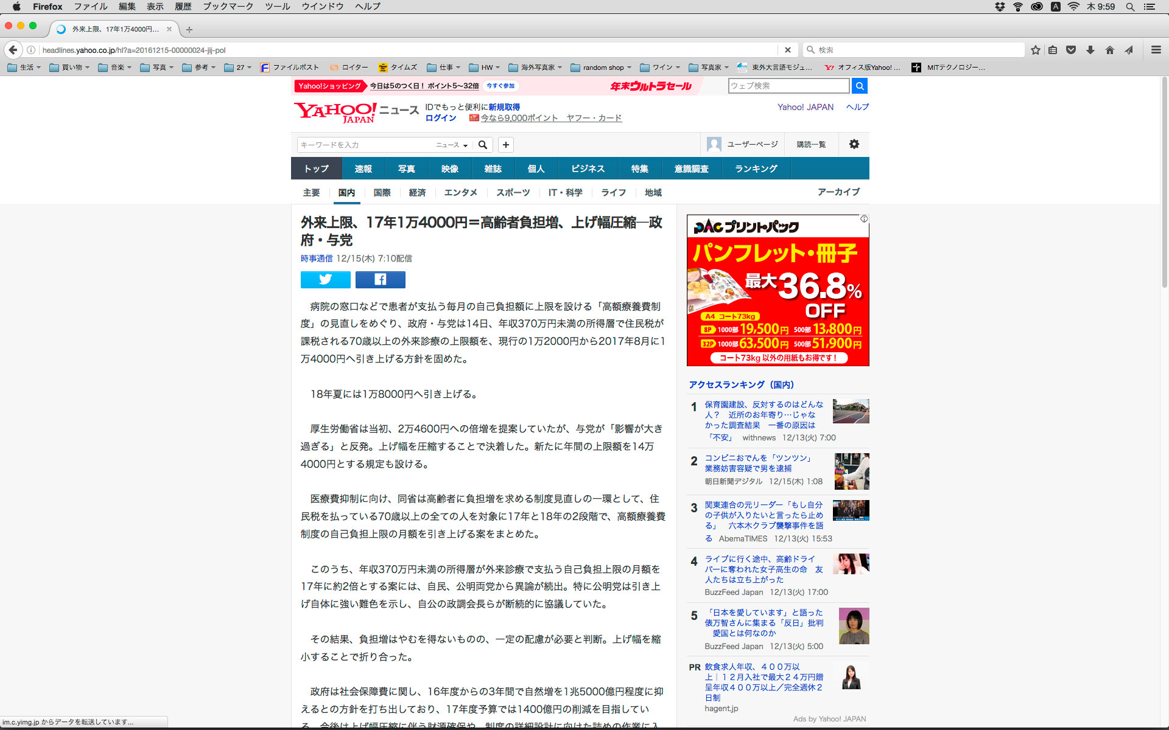Go to Firefox home icon
Screen dimensions: 1169x730
(1109, 50)
